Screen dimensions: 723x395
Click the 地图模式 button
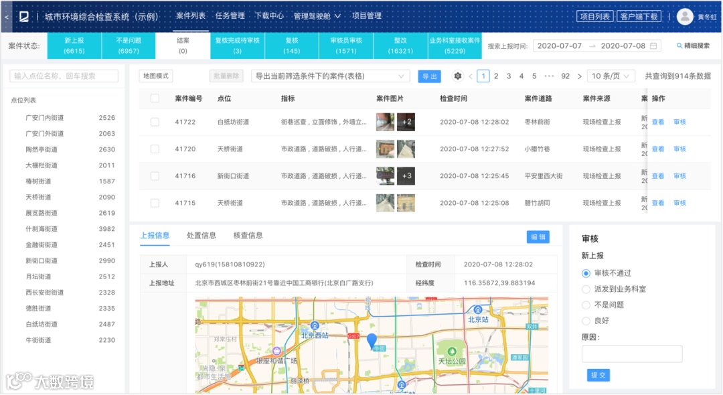(x=156, y=76)
